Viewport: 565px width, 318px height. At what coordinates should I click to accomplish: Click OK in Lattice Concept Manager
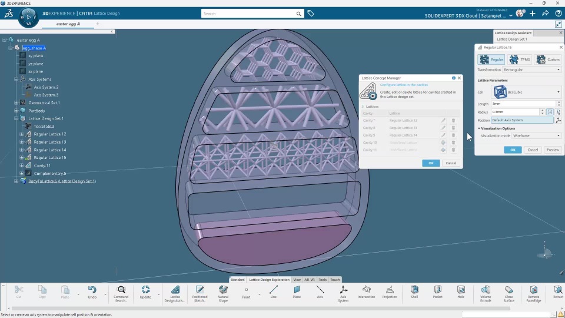(x=431, y=163)
